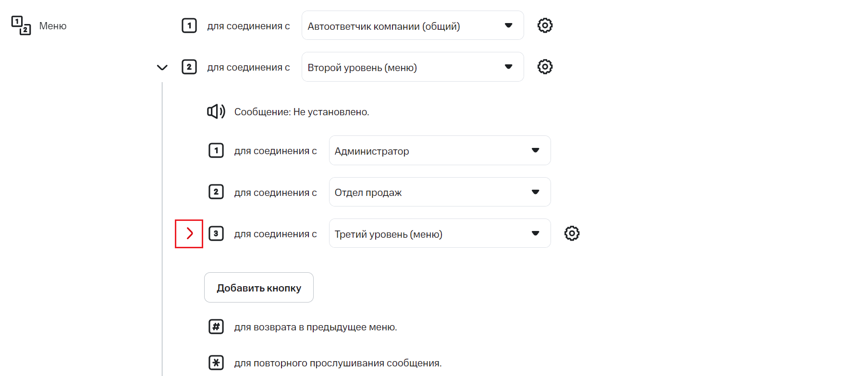Open the Автоответчик компании (общий) dropdown

(412, 25)
